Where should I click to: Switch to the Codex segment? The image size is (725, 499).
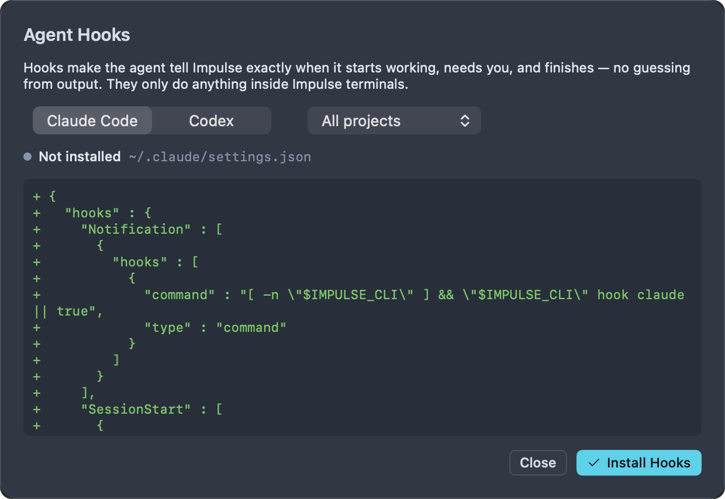coord(212,121)
